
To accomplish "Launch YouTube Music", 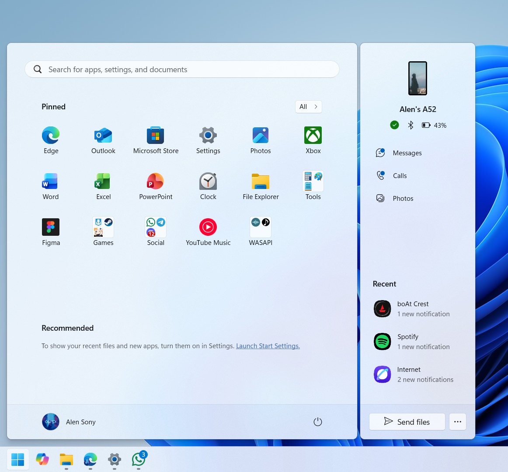I will pyautogui.click(x=208, y=232).
